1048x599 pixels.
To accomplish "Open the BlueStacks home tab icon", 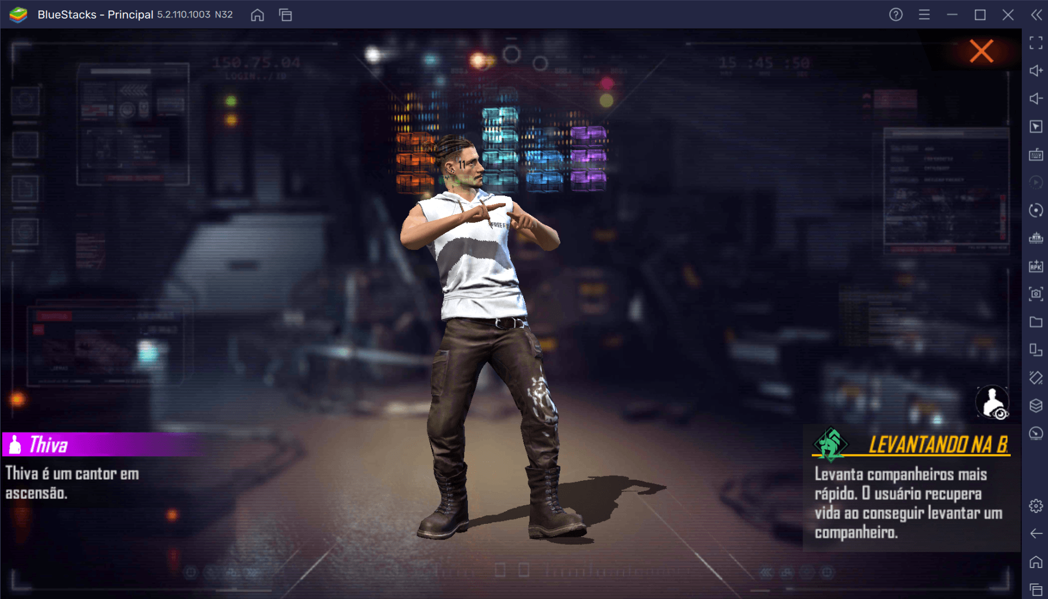I will 257,15.
